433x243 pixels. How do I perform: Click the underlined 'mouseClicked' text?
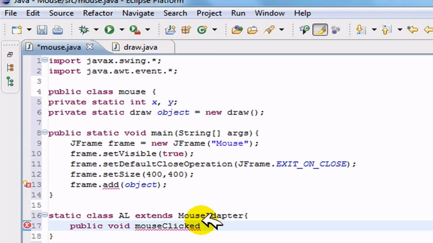pos(167,226)
